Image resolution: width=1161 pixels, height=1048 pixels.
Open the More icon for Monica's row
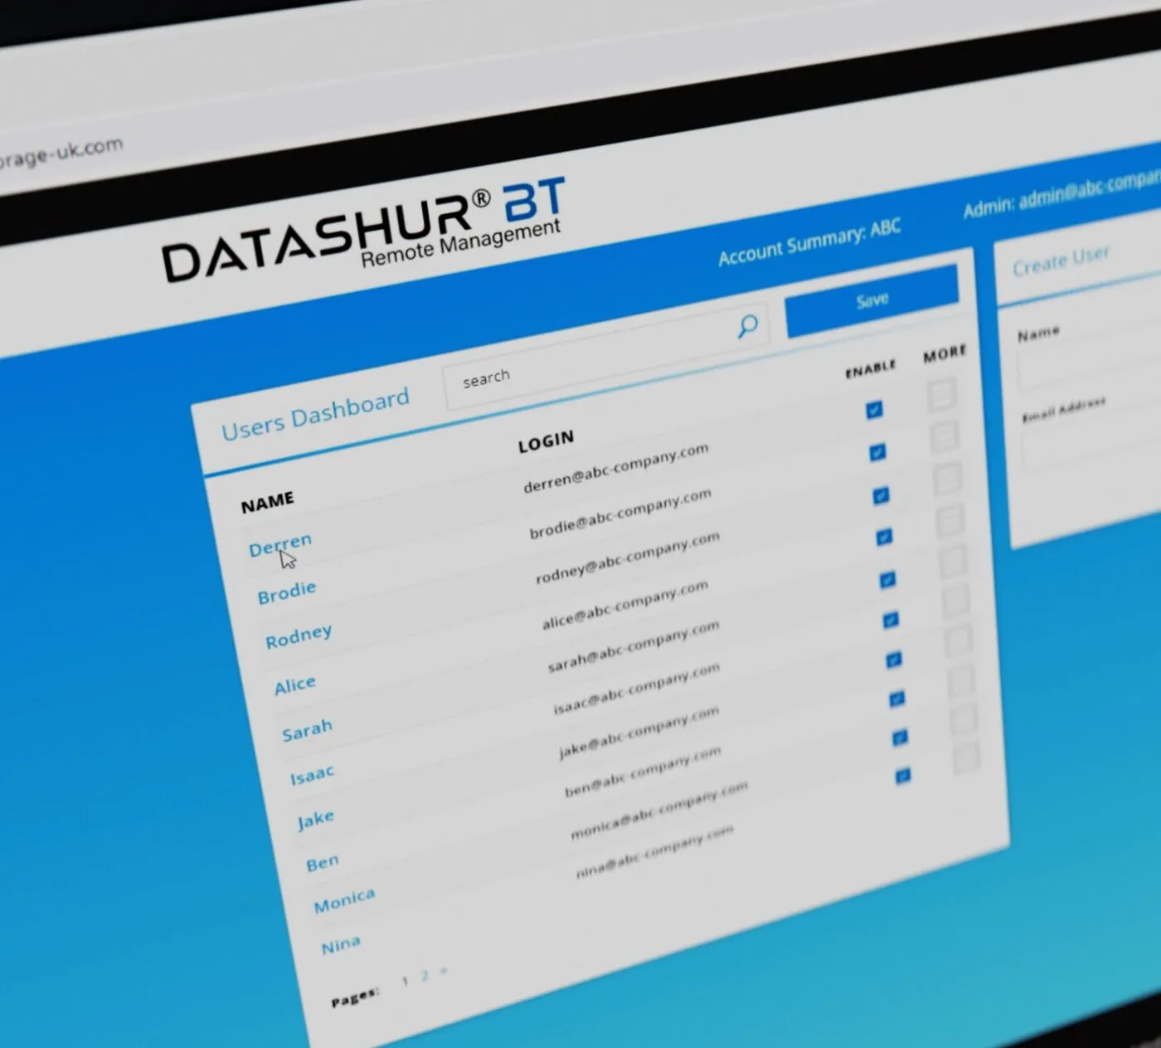click(x=964, y=719)
